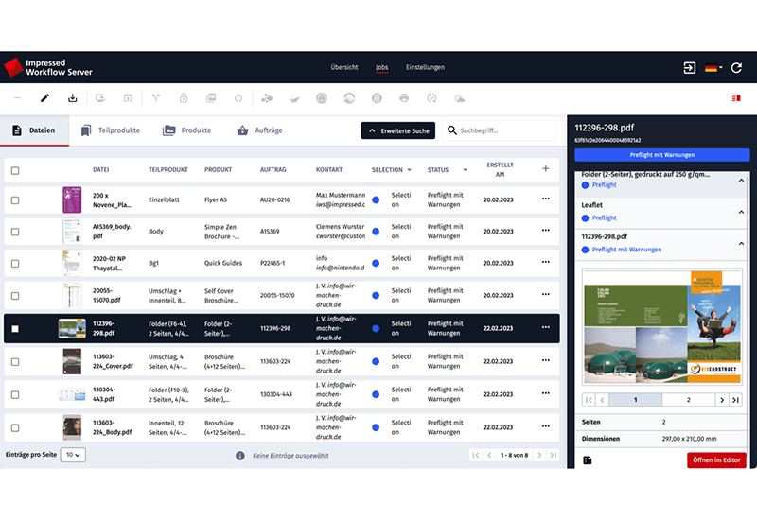Click the plus icon to add column
This screenshot has width=757, height=520.
(545, 169)
